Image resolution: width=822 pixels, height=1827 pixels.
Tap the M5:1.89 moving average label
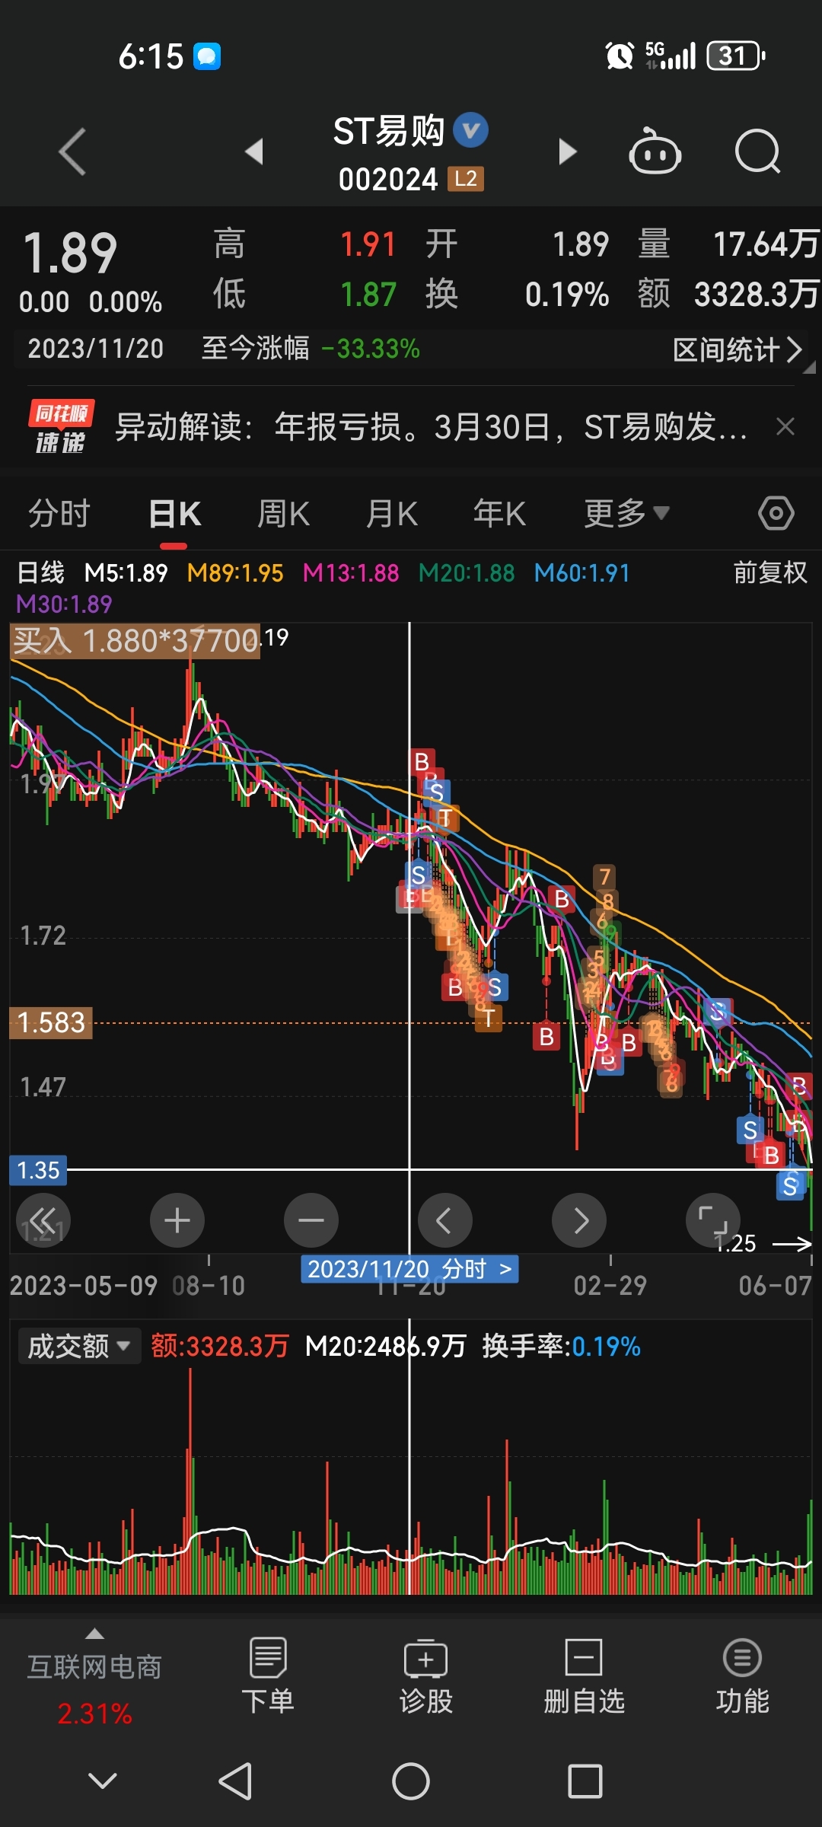click(x=126, y=572)
